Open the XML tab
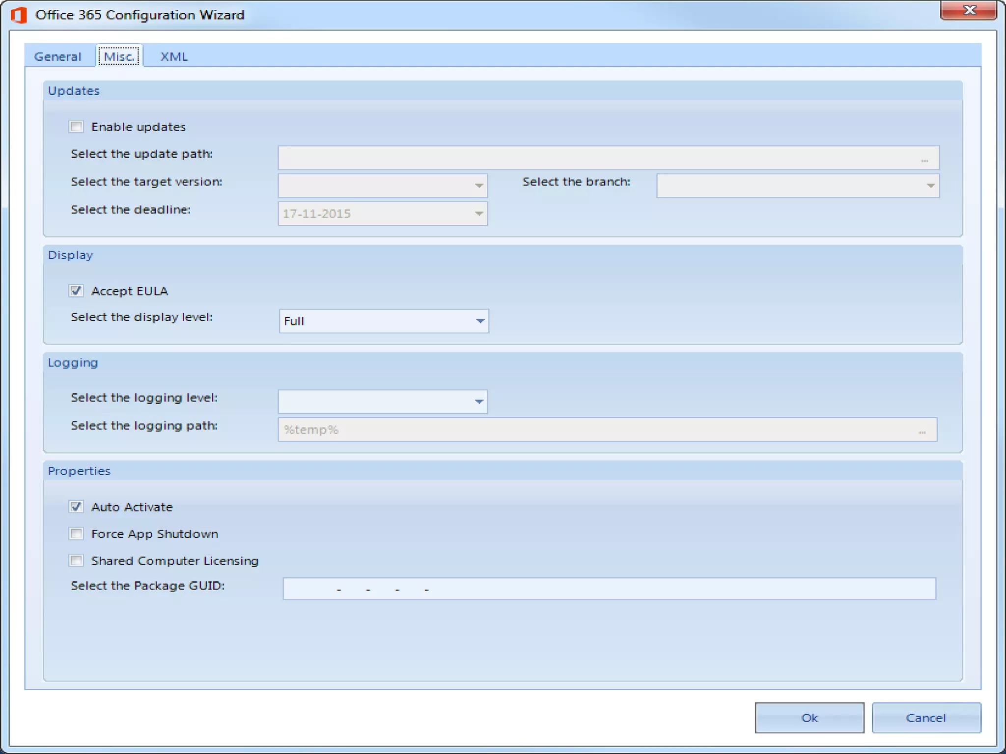Screen dimensions: 1006x754 coord(174,56)
